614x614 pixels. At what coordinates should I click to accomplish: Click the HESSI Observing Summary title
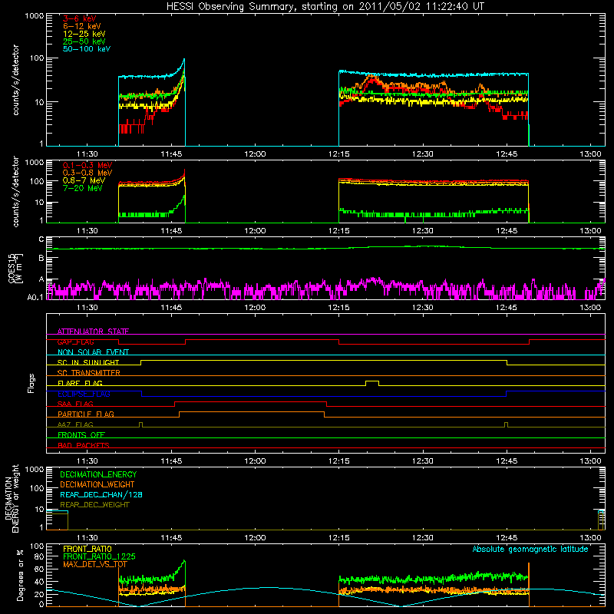tap(325, 7)
